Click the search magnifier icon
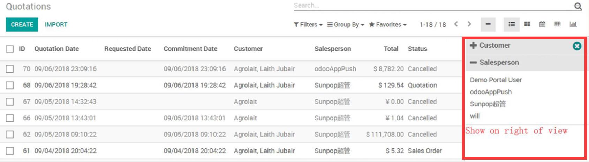Viewport: 589px width, 162px height. 578,6
